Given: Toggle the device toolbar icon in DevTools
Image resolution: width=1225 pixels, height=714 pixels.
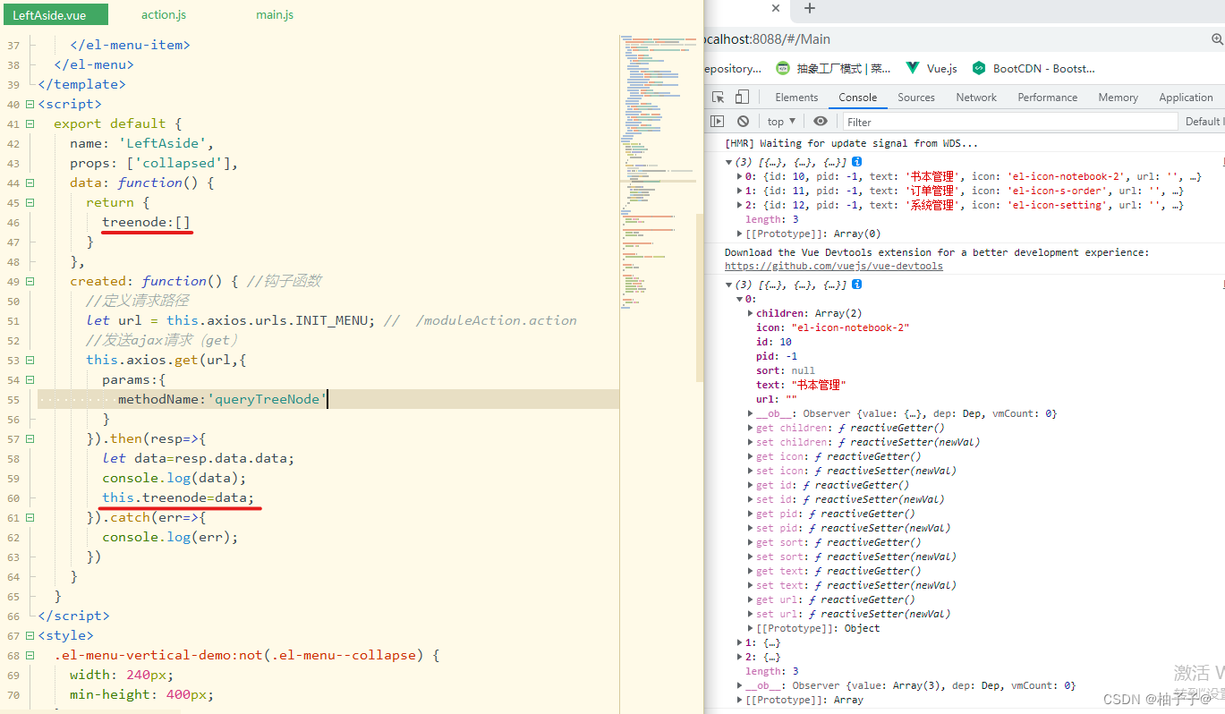Looking at the screenshot, I should pos(742,98).
